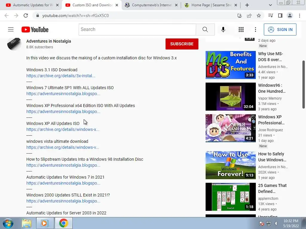Click the install/download page icon in address bar

coord(240,16)
